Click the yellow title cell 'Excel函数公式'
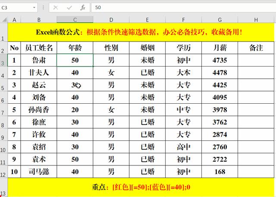The image size is (276, 197). (141, 32)
